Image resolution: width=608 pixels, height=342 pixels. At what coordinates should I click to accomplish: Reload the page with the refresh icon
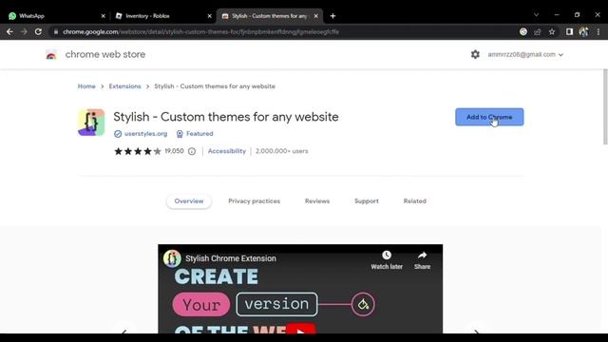[x=38, y=31]
